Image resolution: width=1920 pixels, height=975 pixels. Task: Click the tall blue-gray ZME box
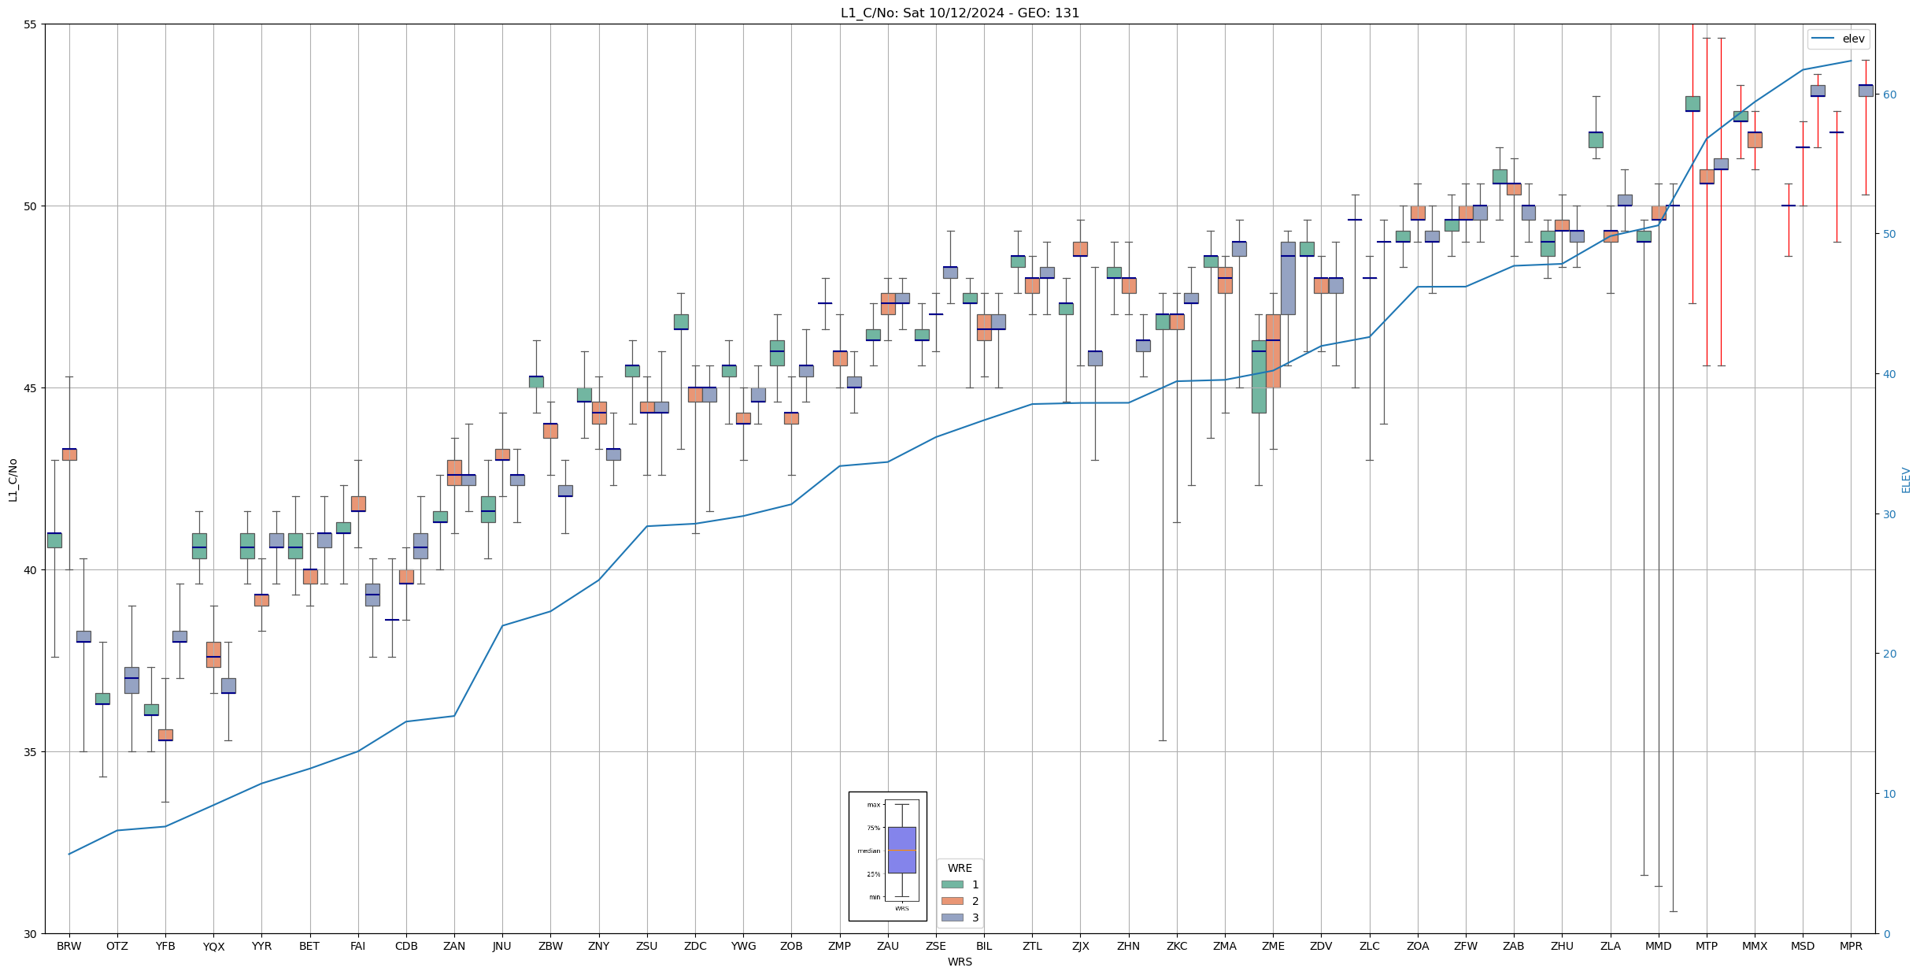coord(1288,278)
